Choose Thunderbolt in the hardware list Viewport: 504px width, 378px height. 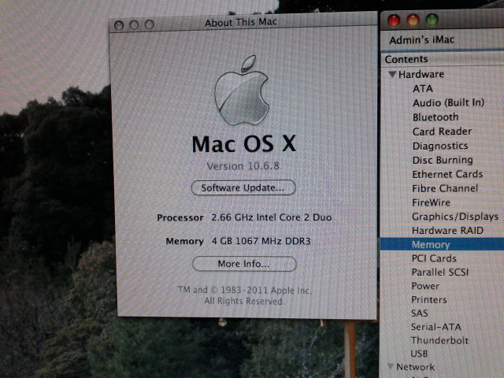[439, 341]
